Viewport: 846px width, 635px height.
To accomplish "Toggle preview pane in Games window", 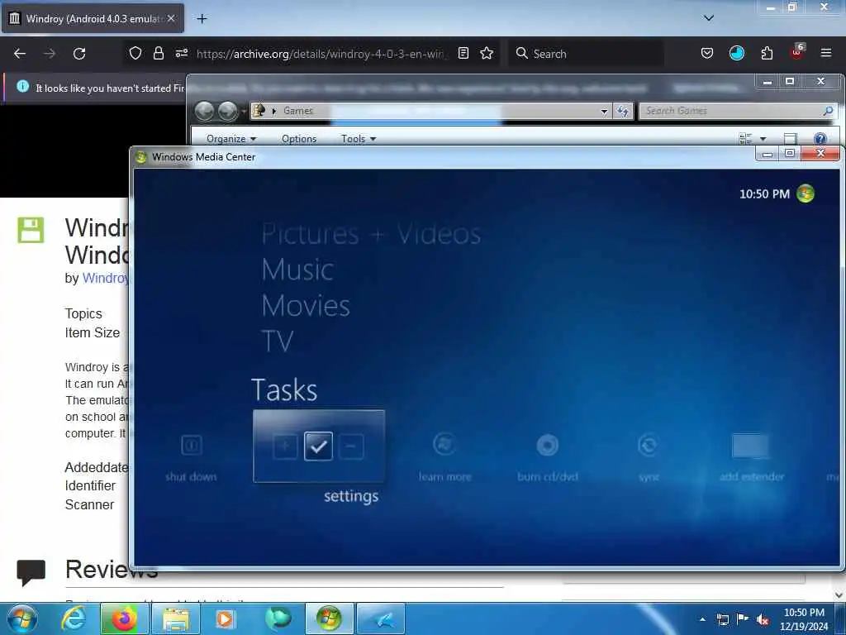I will [x=791, y=139].
